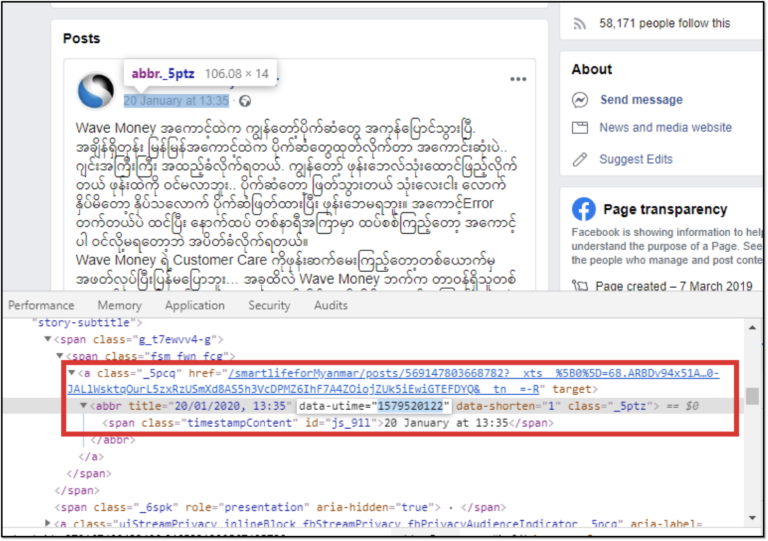
Task: Select the span timestampContent line
Action: click(328, 423)
